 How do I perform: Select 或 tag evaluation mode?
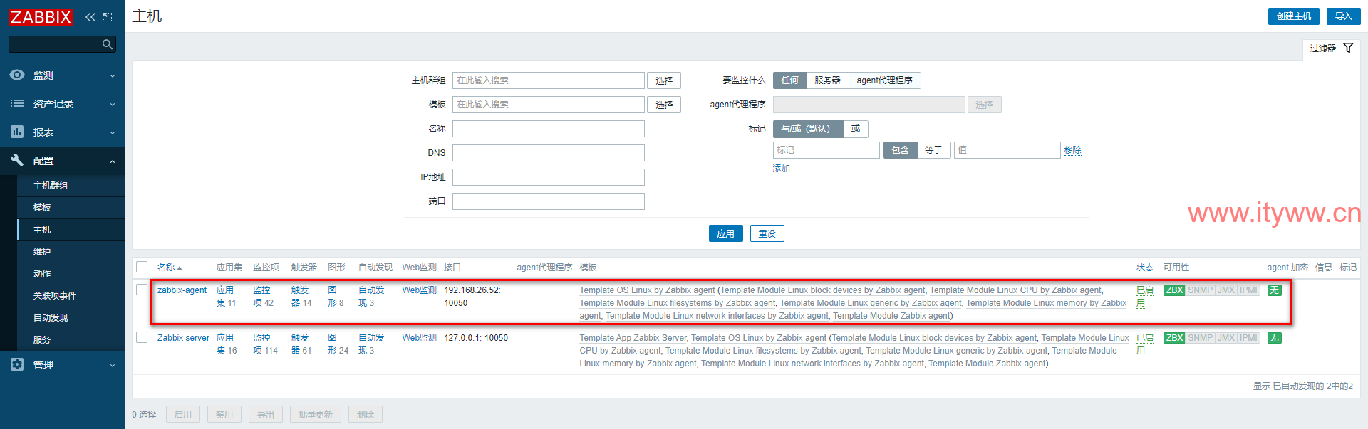click(856, 129)
